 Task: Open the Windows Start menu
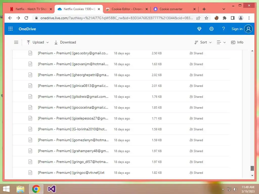[6, 189]
